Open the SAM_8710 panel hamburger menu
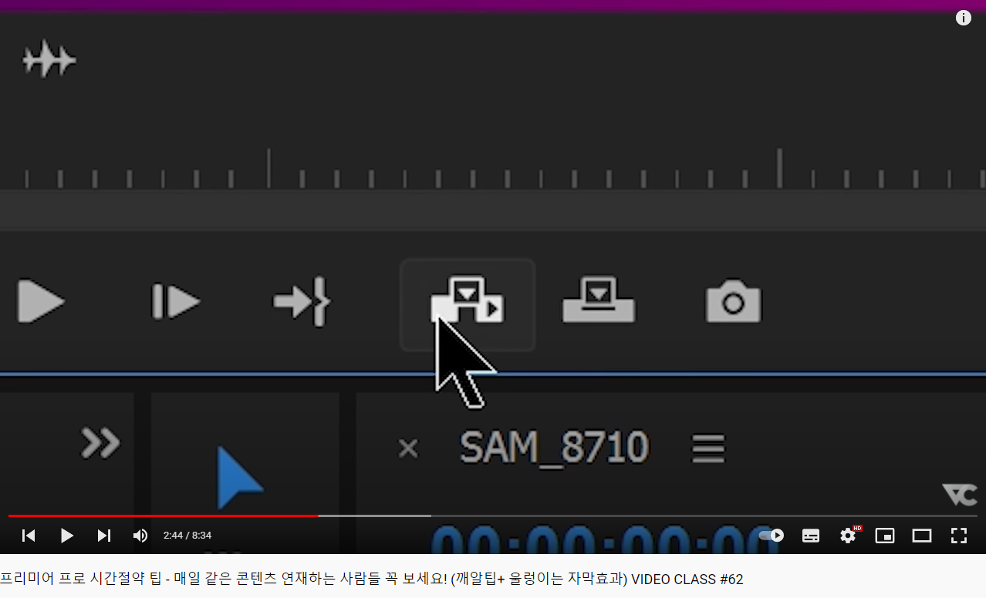This screenshot has width=986, height=598. 707,448
